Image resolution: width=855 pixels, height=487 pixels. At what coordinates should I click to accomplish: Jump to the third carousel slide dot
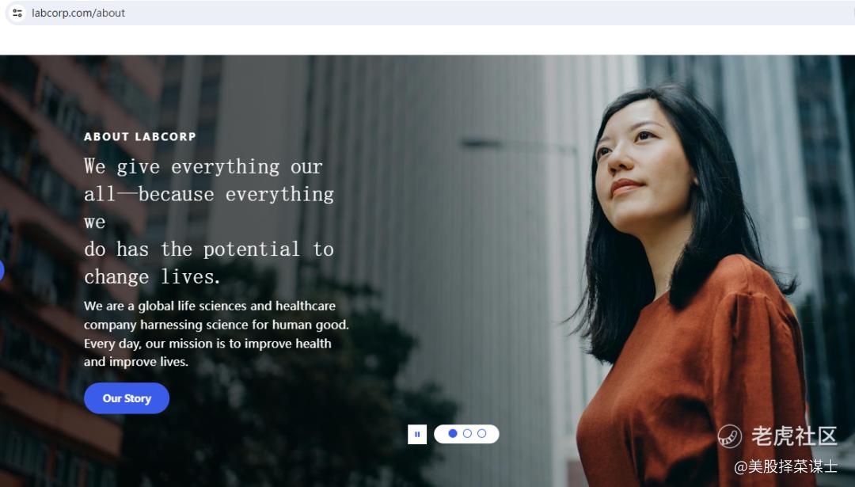(x=481, y=434)
